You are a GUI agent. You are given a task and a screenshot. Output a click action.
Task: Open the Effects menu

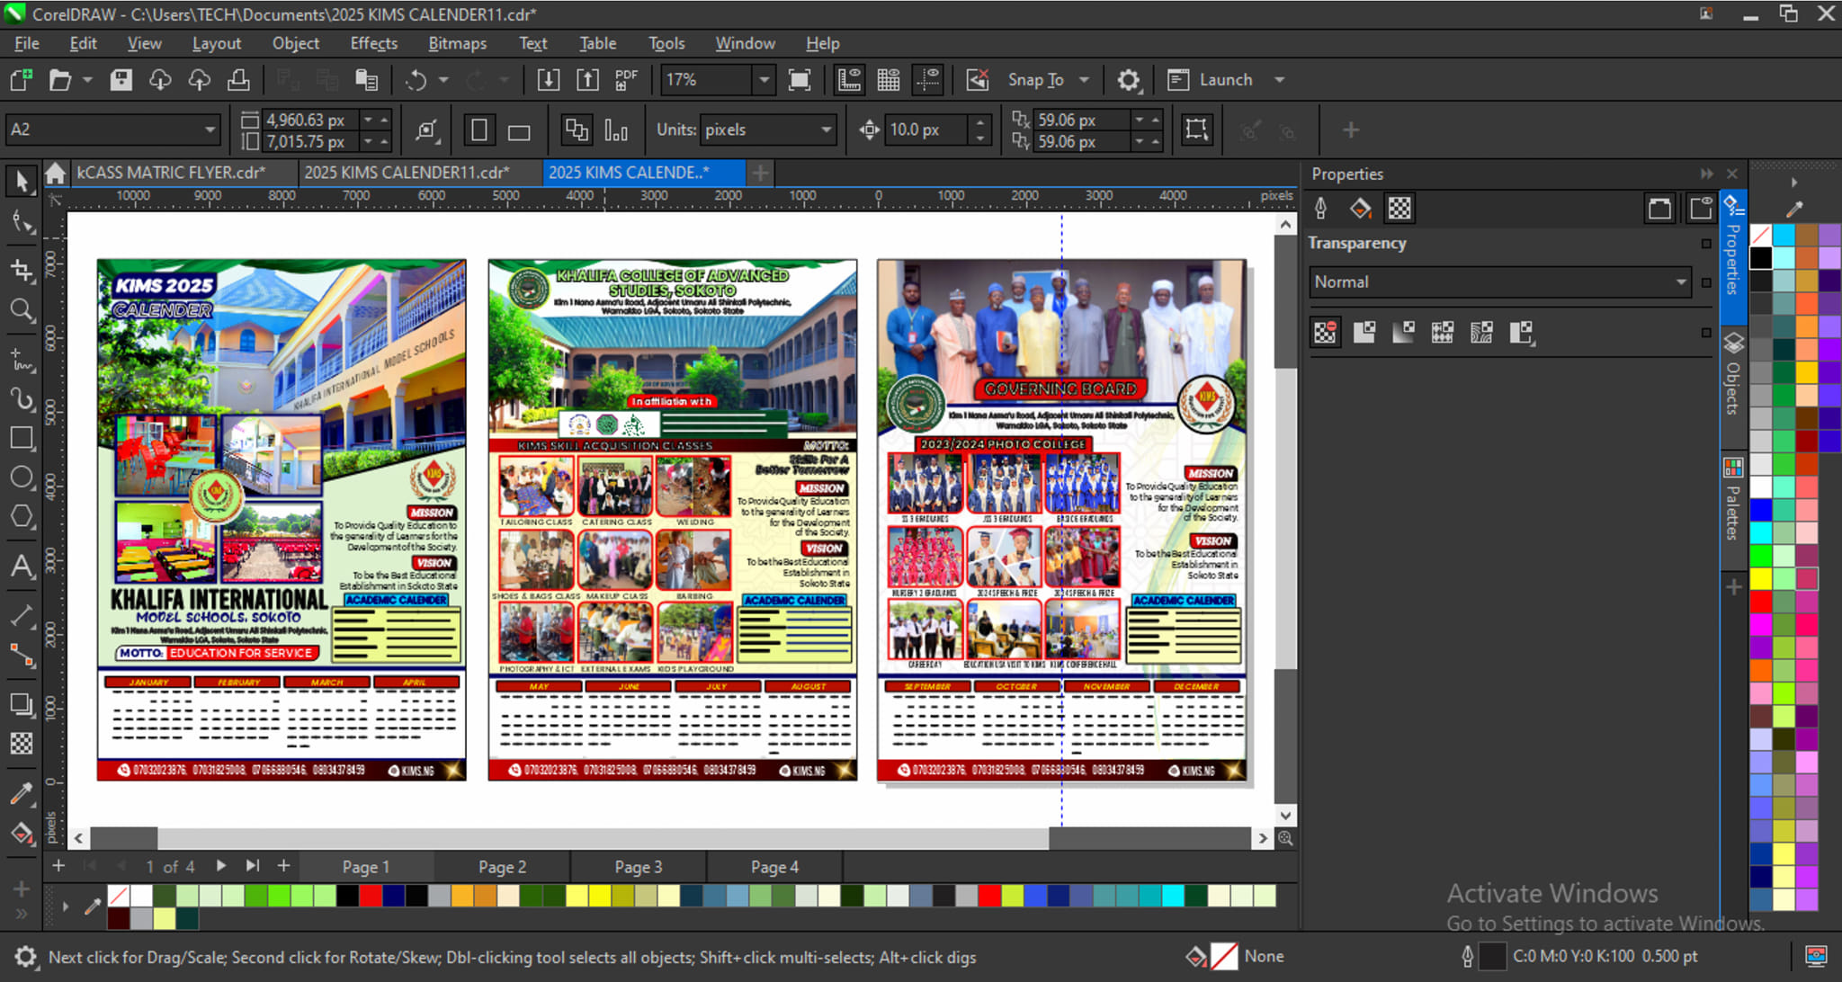click(x=373, y=43)
